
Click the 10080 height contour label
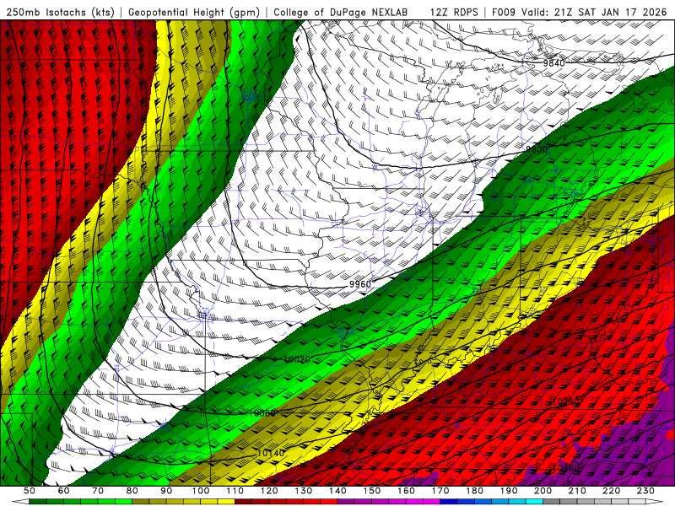pyautogui.click(x=262, y=413)
